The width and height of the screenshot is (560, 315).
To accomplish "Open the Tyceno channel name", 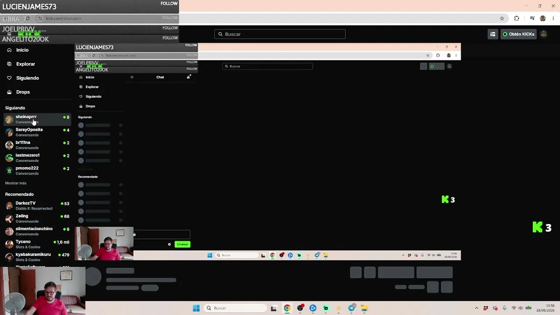I will point(23,241).
